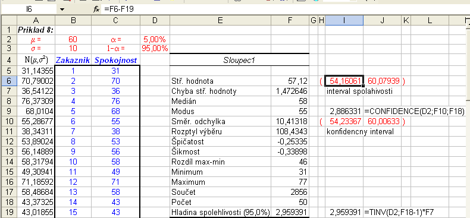Click the Select All corner button
Viewport: 470px width, 218px height.
coord(9,20)
